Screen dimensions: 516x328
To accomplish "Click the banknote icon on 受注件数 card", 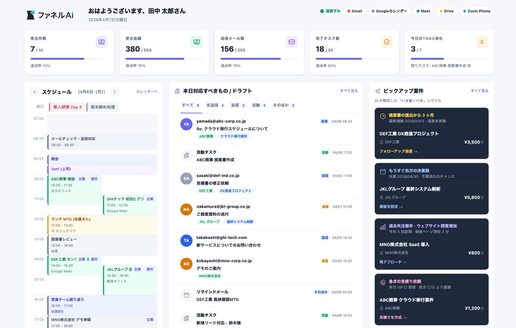I will tap(101, 42).
